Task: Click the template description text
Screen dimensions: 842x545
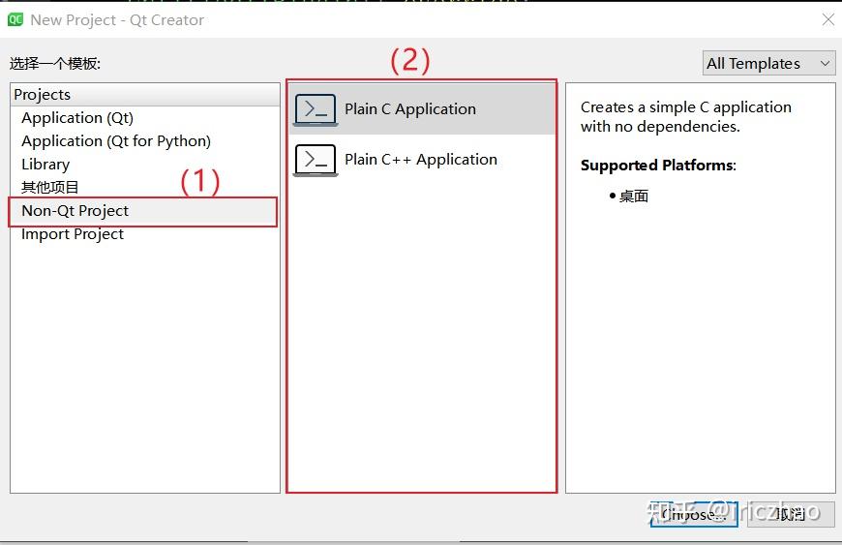Action: pyautogui.click(x=685, y=117)
